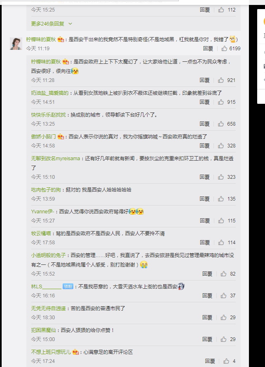Click 回复 on 无聊到改名myreisama's comment
Image resolution: width=265 pixels, height=367 pixels.
point(204,177)
